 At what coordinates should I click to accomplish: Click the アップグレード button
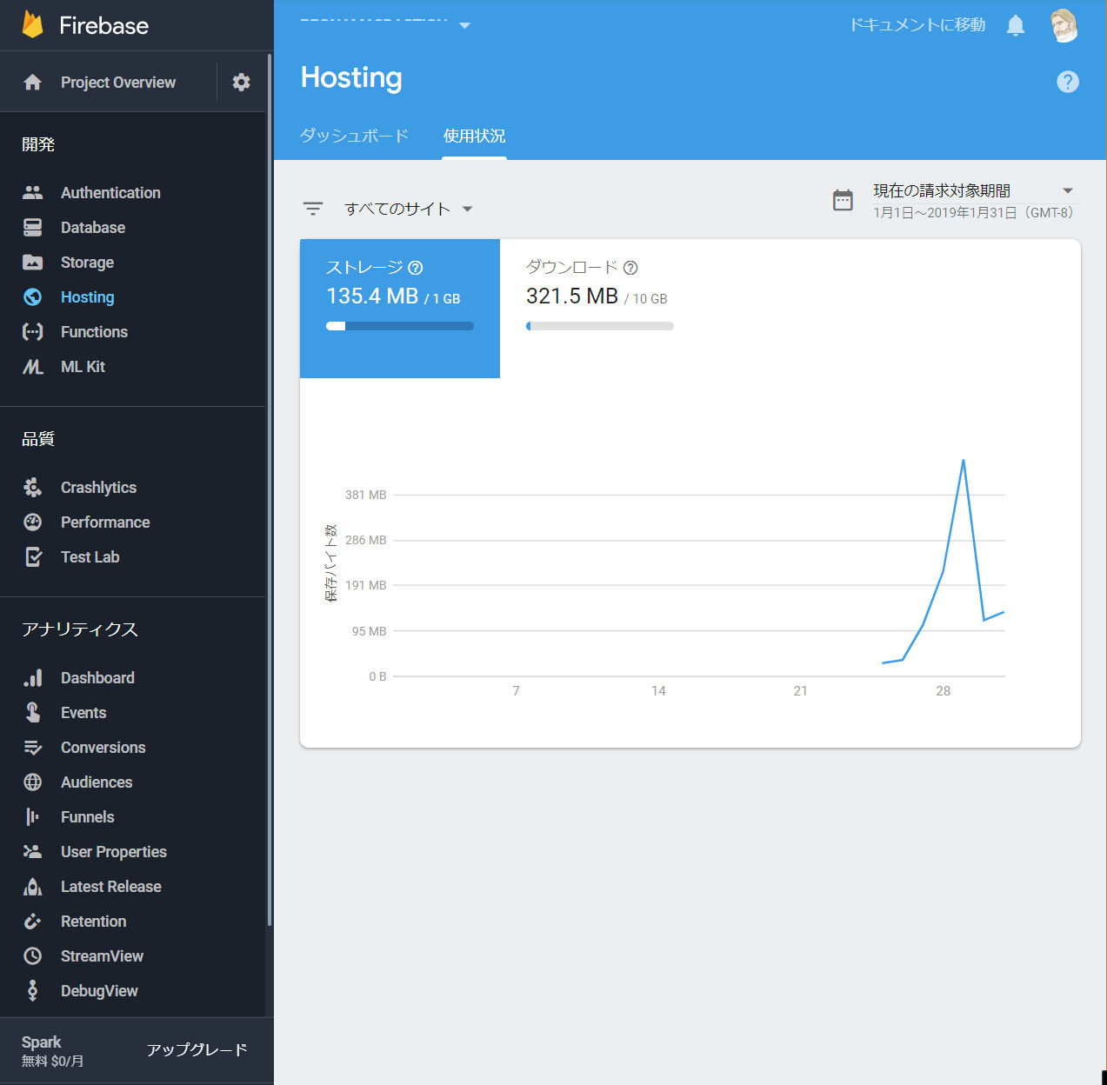[197, 1049]
